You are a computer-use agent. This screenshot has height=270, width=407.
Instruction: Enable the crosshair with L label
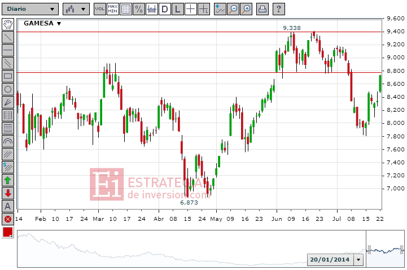(204, 9)
